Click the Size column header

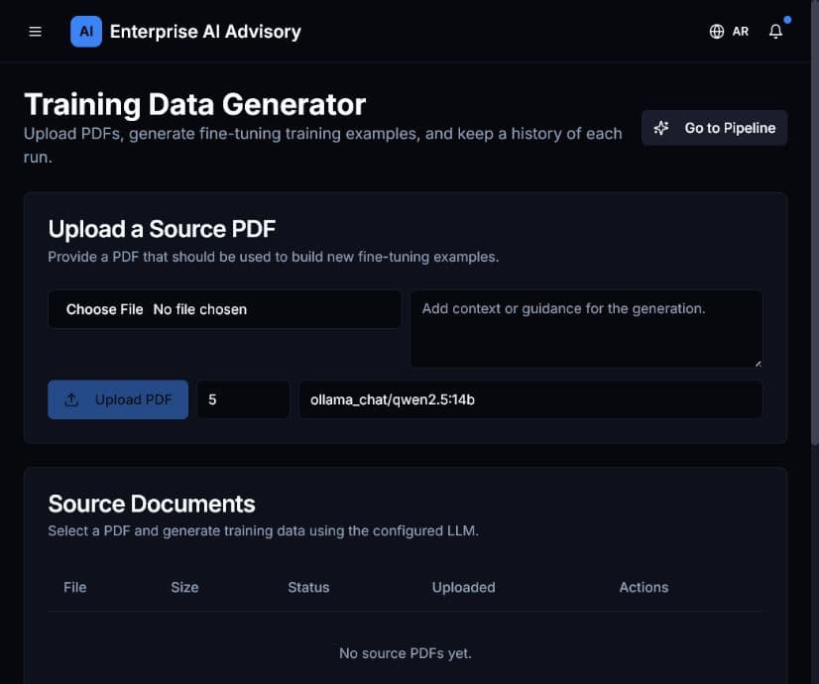click(x=184, y=588)
